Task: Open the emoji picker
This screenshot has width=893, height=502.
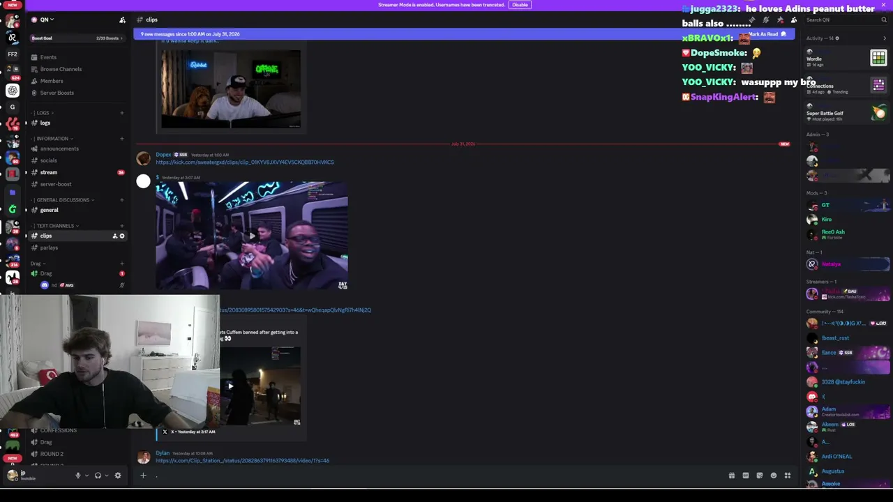Action: 774,476
